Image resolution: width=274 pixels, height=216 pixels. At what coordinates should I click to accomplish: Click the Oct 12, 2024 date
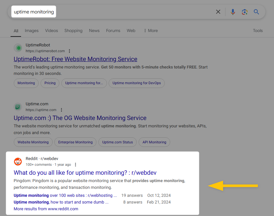click(159, 195)
